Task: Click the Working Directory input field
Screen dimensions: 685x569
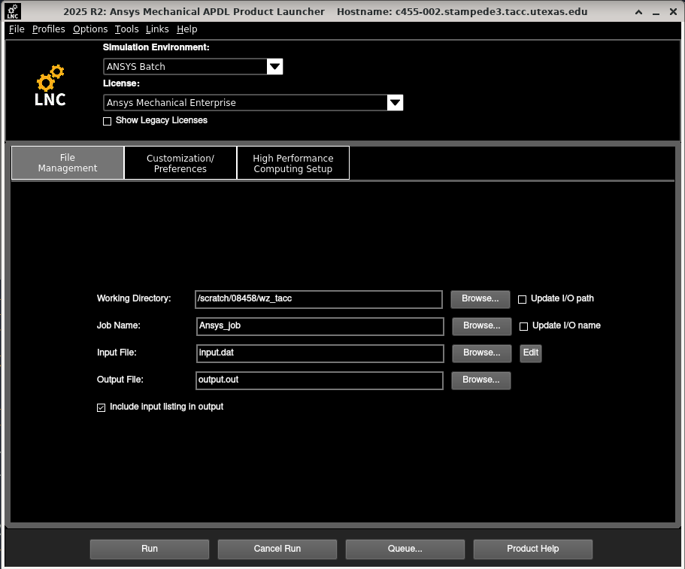Action: 319,299
